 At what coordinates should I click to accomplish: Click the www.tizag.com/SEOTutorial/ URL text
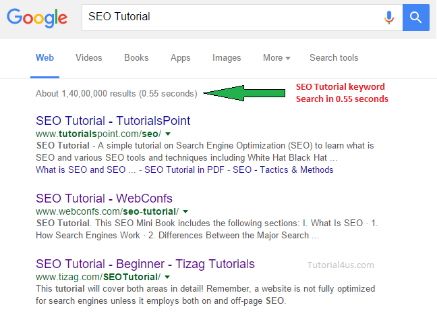click(x=98, y=277)
